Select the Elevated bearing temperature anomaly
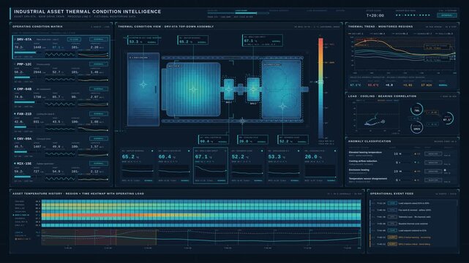 coord(402,153)
